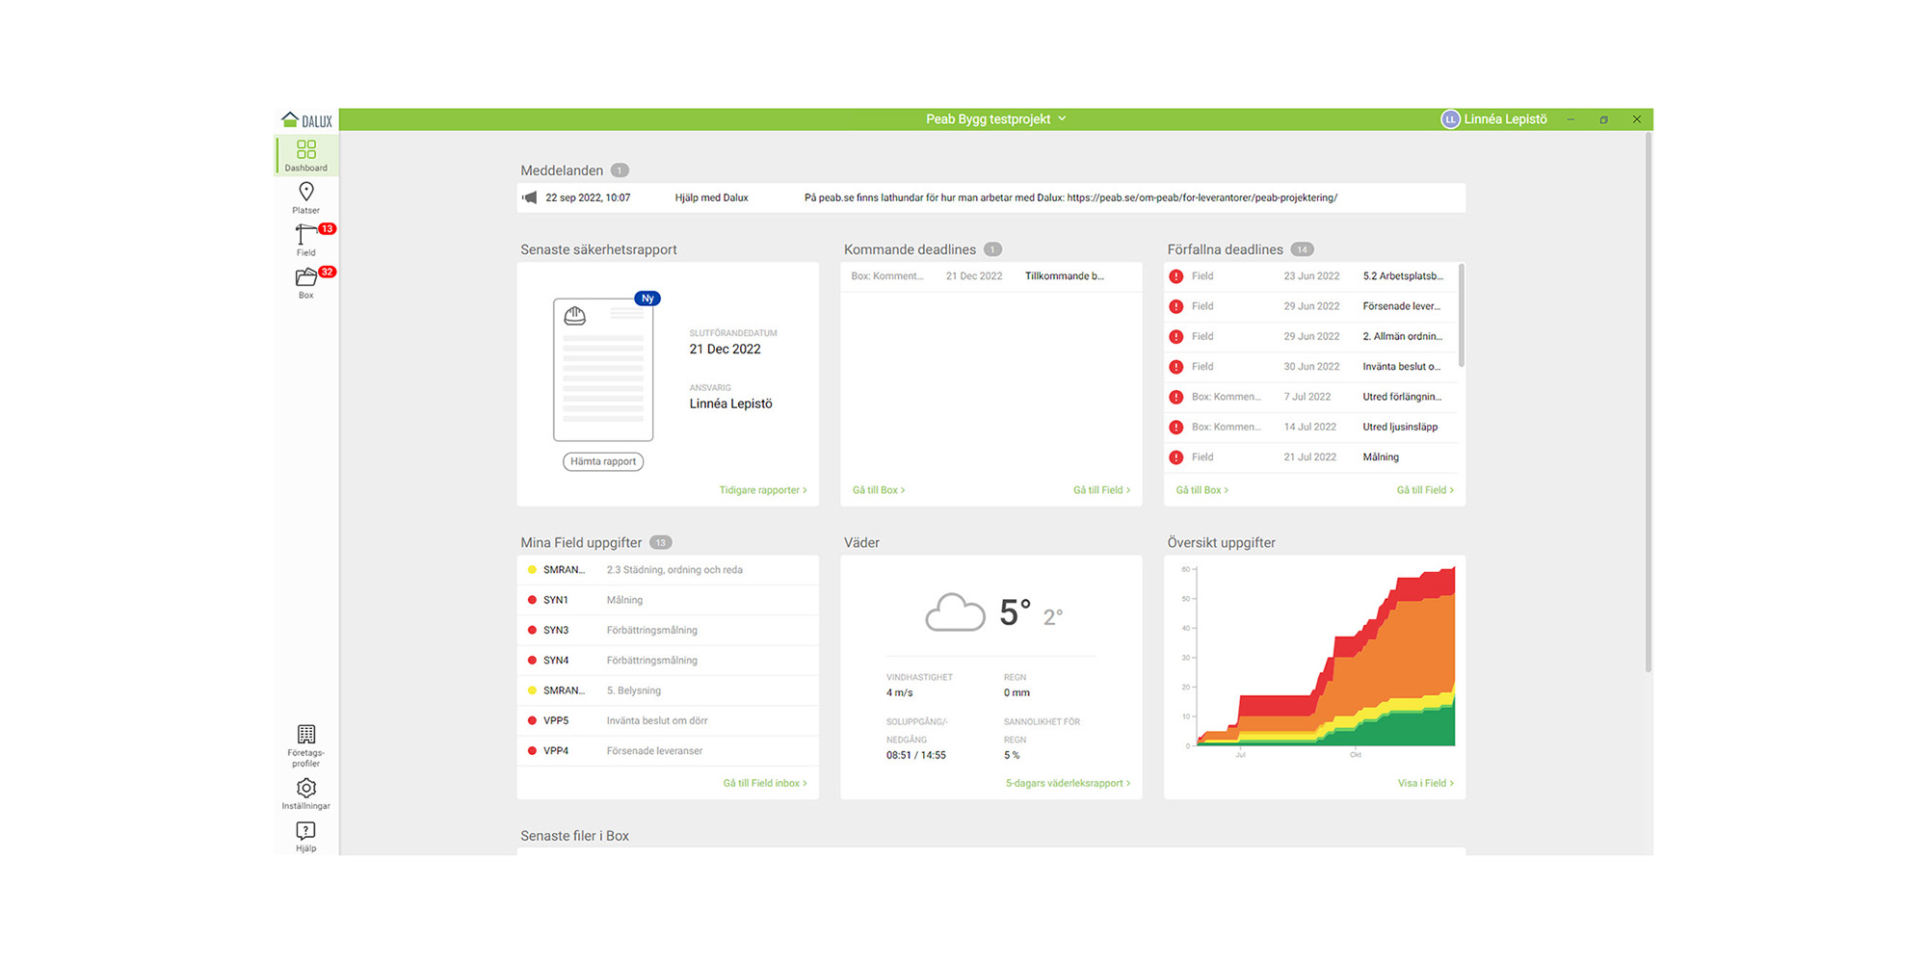The width and height of the screenshot is (1927, 963).
Task: Open Gå till Field inbox link
Action: (764, 783)
